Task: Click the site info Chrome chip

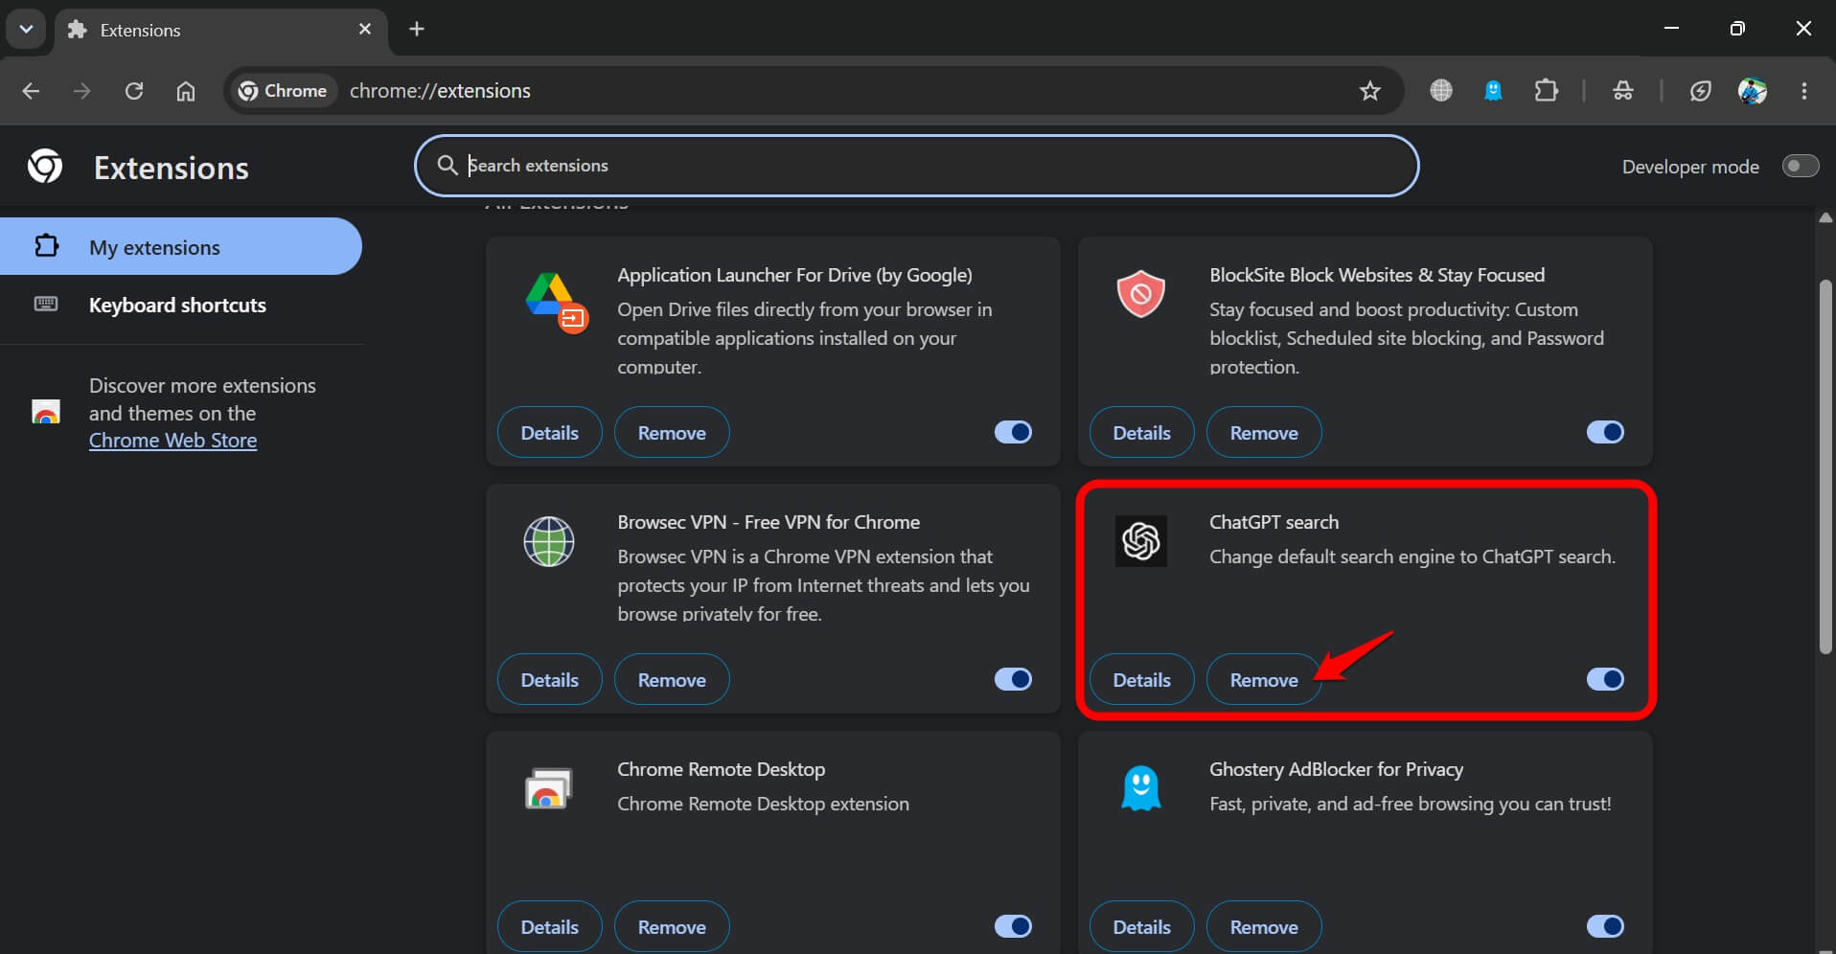Action: coord(283,91)
